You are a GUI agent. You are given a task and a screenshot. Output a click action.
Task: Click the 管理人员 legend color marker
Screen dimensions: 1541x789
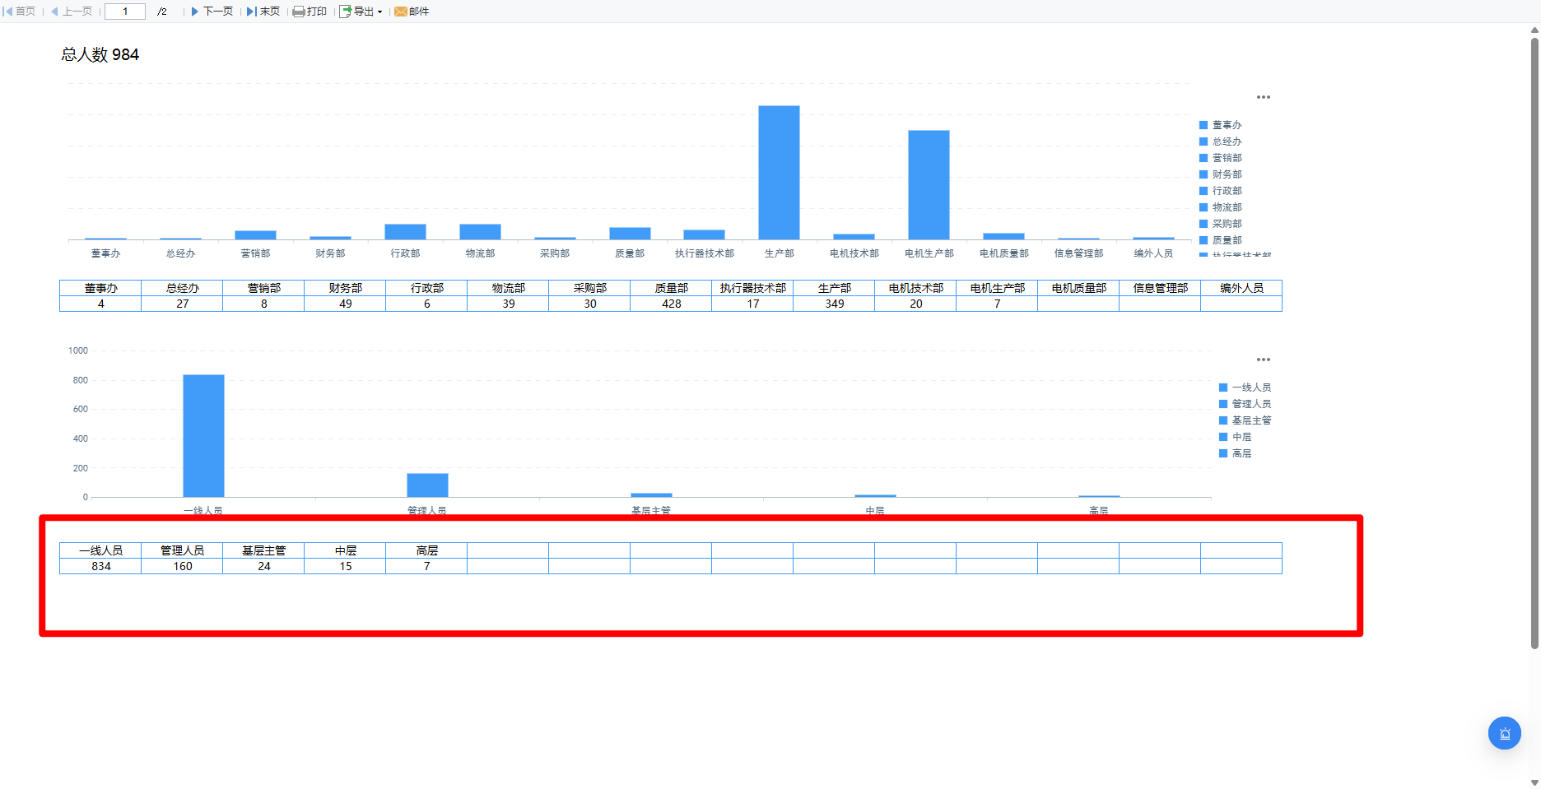tap(1223, 404)
